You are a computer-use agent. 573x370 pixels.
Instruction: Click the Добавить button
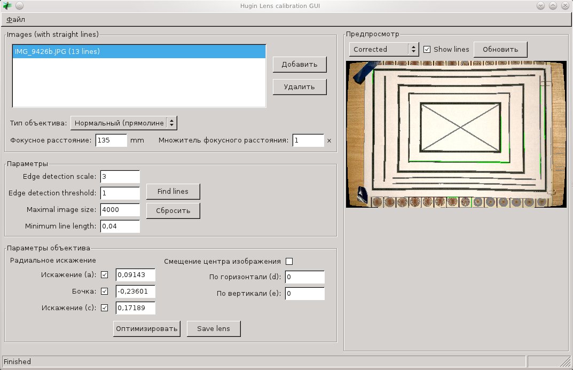coord(299,64)
